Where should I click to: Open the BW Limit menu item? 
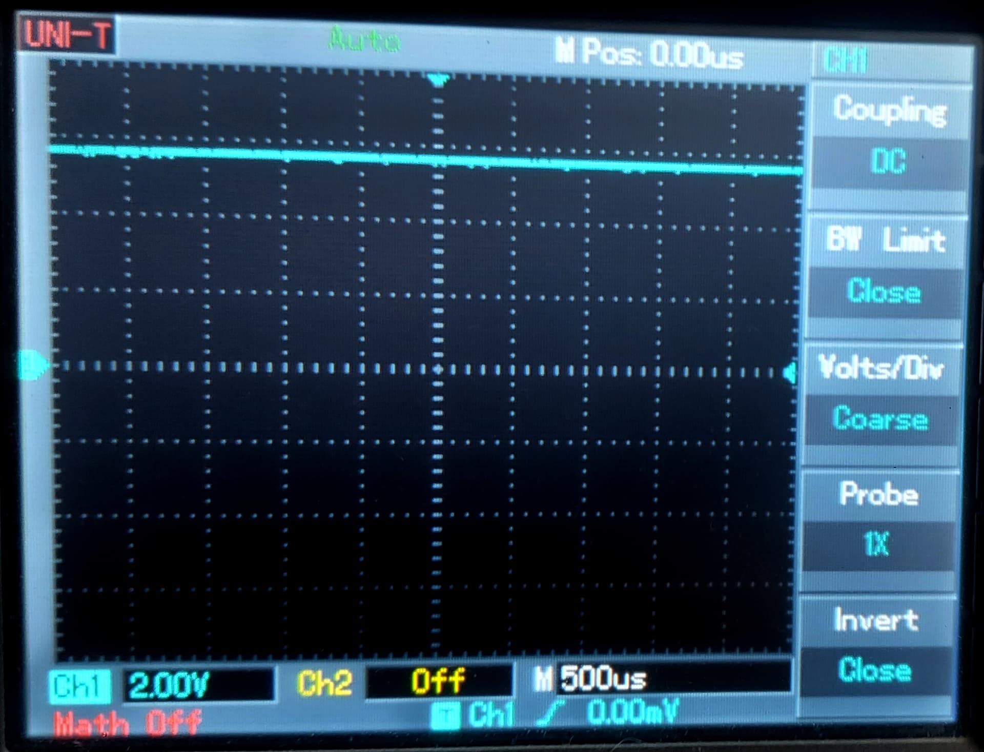point(886,240)
